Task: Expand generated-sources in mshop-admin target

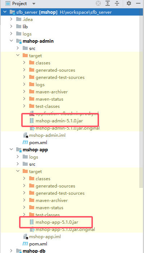Action: click(24, 70)
